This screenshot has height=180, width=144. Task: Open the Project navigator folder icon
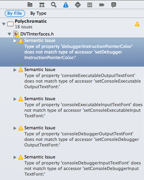tap(30, 5)
